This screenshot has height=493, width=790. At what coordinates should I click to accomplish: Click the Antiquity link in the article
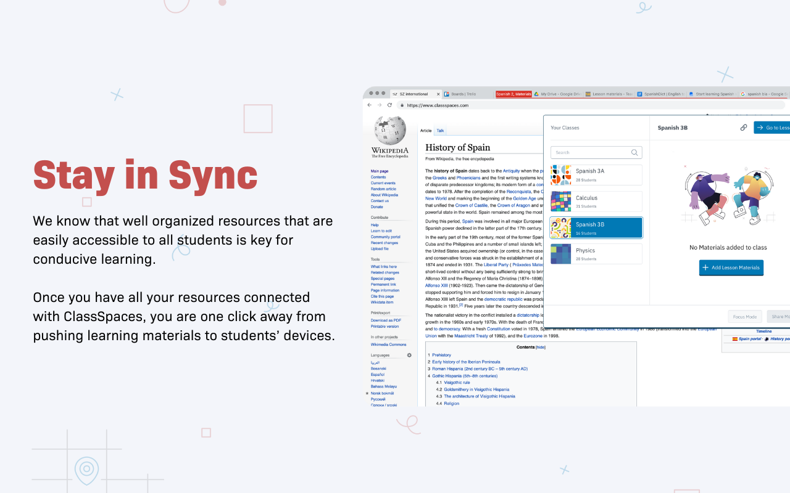click(x=511, y=171)
